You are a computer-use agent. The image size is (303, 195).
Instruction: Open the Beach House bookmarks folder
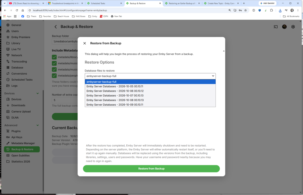62,16
